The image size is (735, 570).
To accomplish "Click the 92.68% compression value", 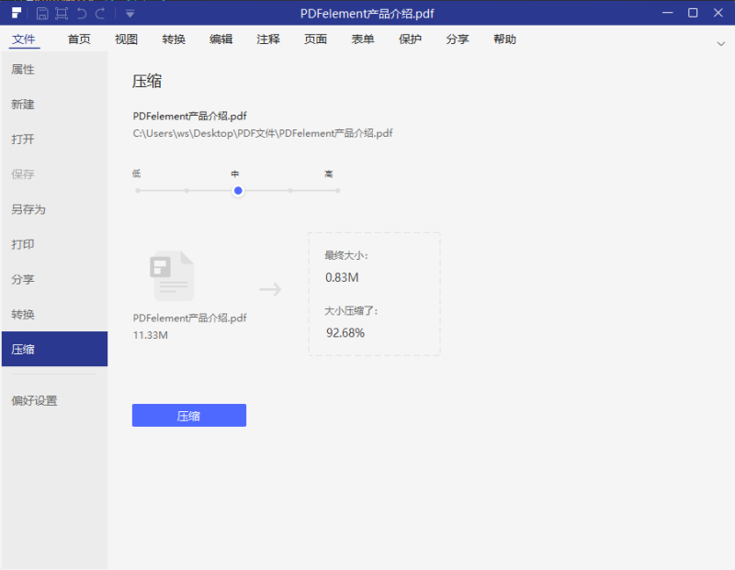I will [x=345, y=332].
